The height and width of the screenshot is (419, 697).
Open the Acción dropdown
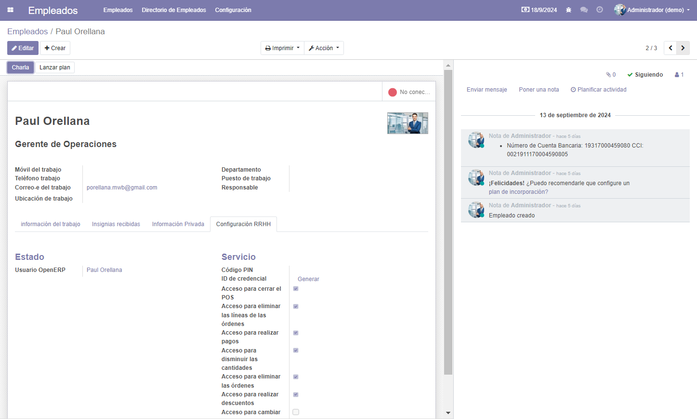click(x=324, y=48)
